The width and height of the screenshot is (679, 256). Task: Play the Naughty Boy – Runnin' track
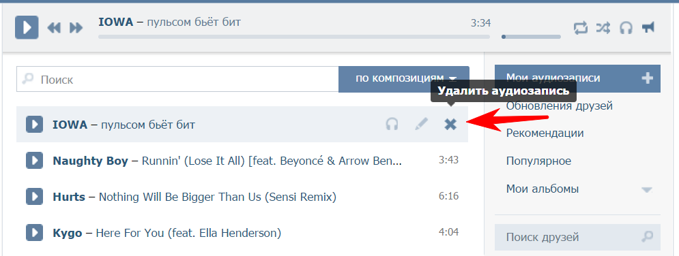(x=34, y=161)
